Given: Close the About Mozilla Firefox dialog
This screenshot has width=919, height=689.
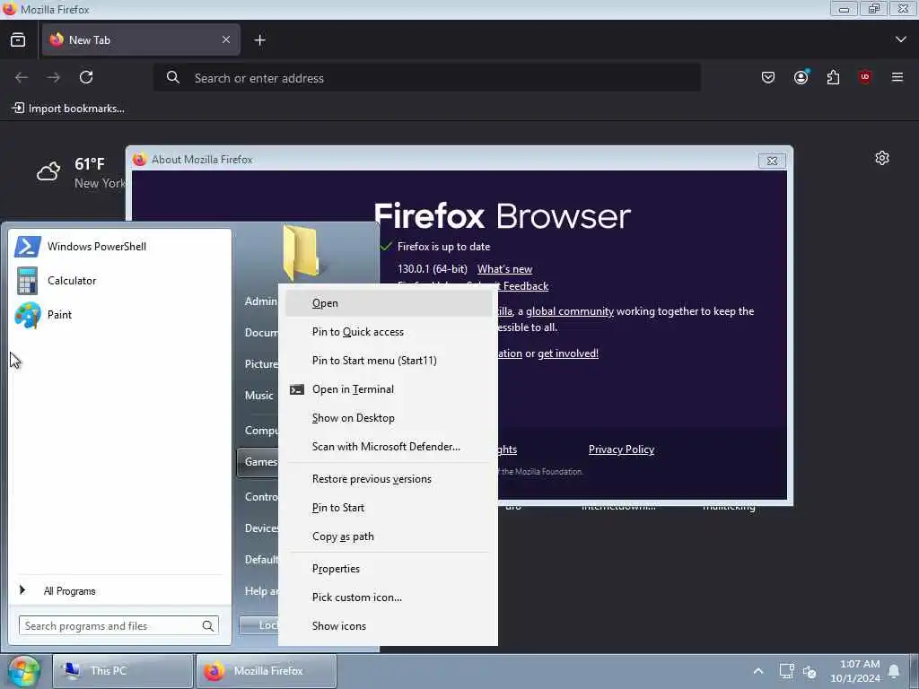Looking at the screenshot, I should point(772,161).
